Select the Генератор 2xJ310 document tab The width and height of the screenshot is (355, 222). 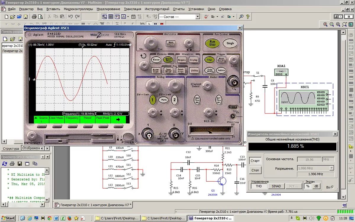tap(94, 205)
